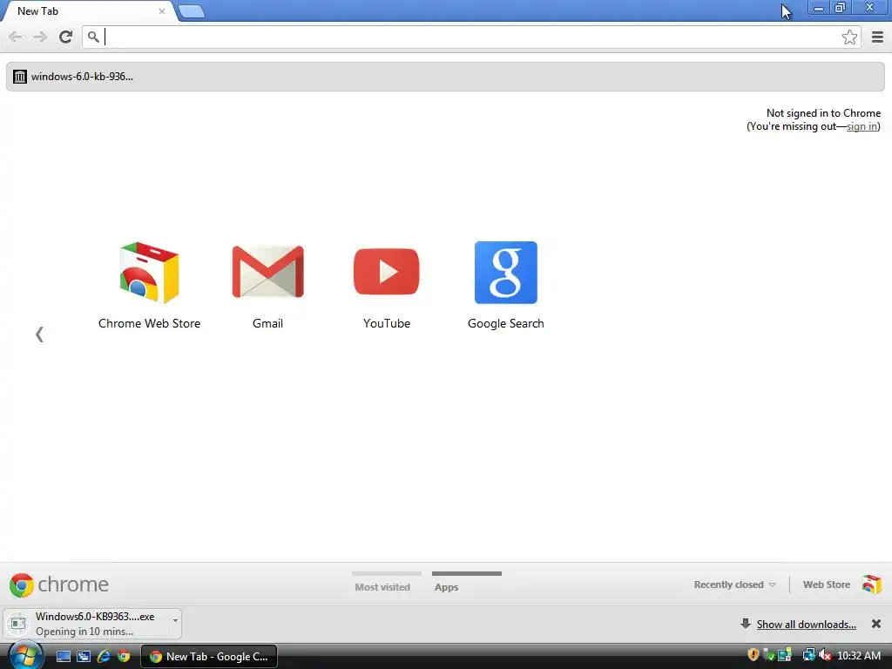Click the chrome logo in footer

58,585
